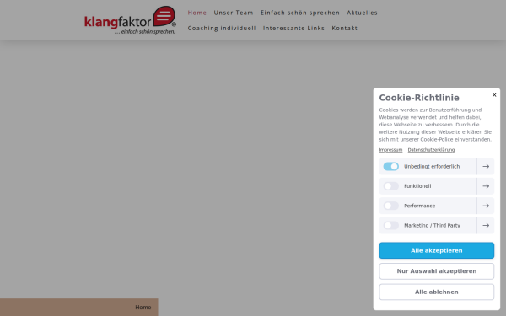Show Marketing / Third Party details arrow

[x=486, y=225]
